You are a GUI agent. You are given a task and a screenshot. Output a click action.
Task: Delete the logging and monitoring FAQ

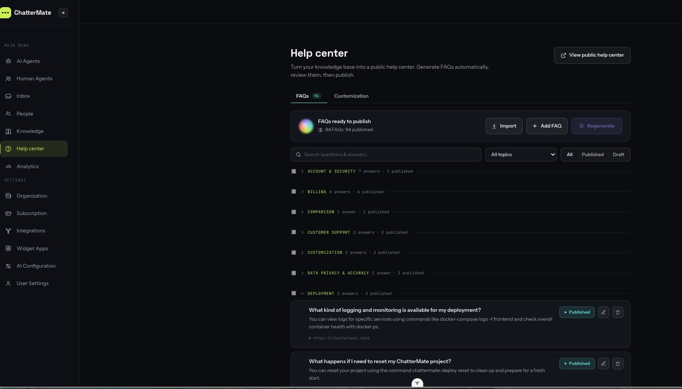tap(618, 312)
